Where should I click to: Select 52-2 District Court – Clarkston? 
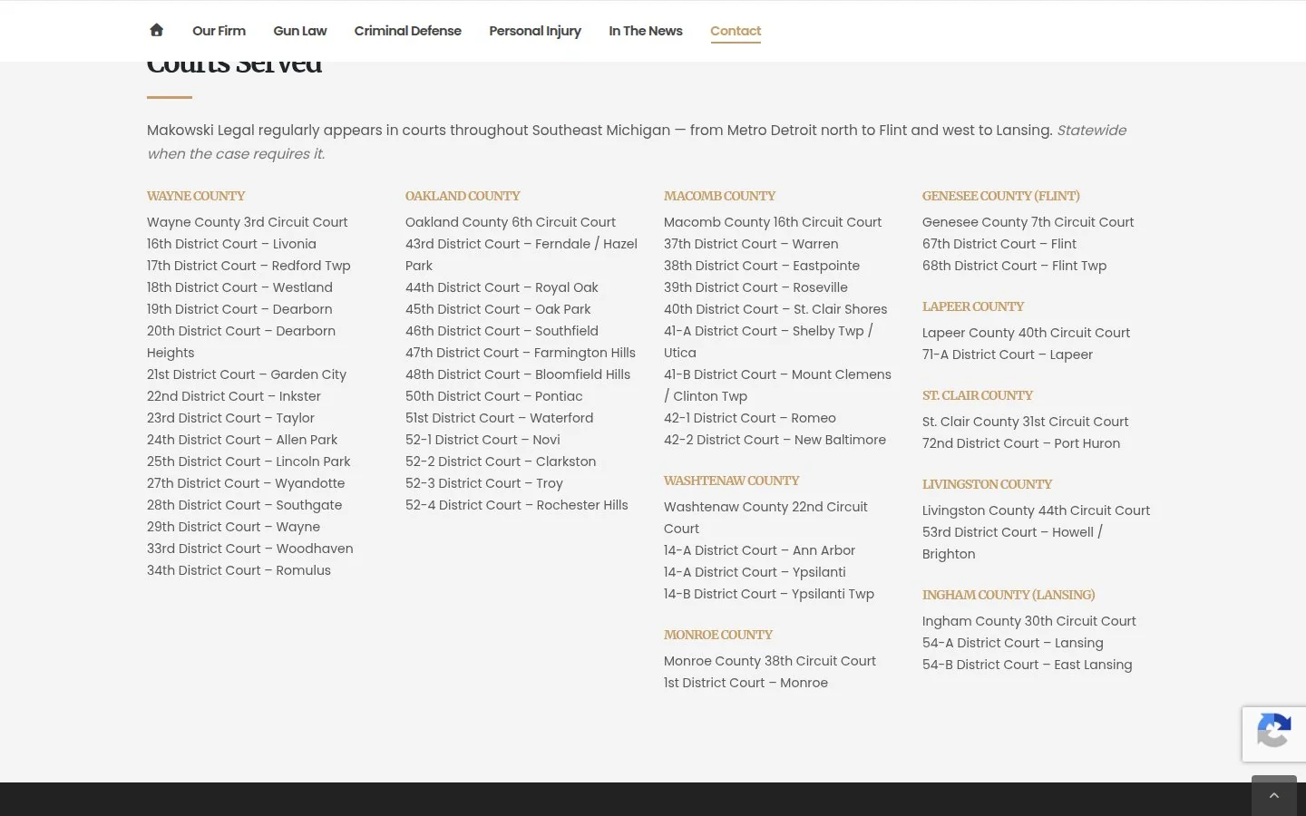[501, 461]
